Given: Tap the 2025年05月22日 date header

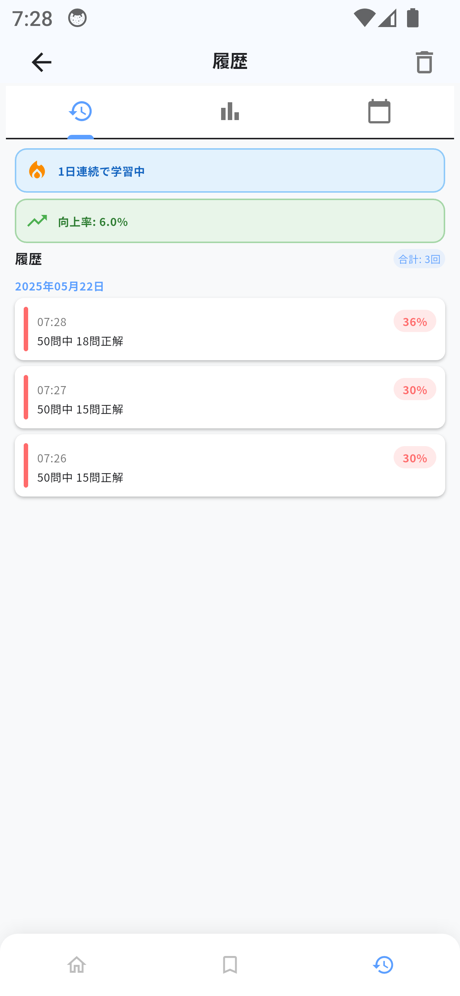Looking at the screenshot, I should pyautogui.click(x=60, y=286).
